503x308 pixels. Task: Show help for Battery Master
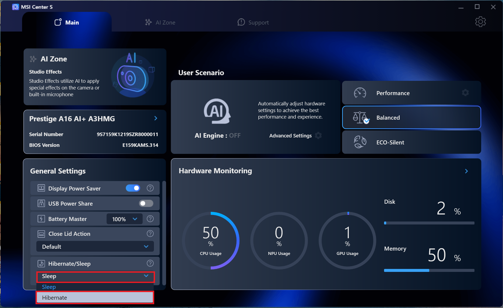tap(150, 219)
